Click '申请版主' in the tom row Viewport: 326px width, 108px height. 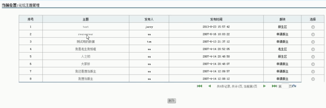point(282,42)
